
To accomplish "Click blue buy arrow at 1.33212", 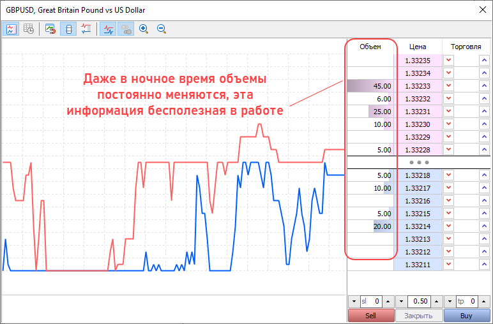I will [x=484, y=252].
